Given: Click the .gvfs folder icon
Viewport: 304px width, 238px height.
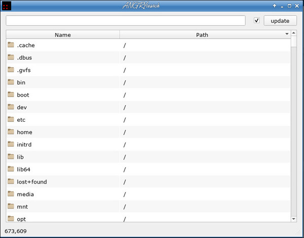Looking at the screenshot, I should click(x=11, y=70).
